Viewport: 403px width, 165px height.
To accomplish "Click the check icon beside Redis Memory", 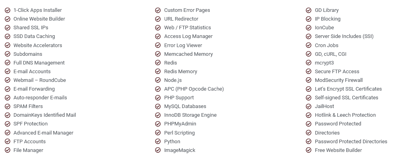I will pyautogui.click(x=158, y=72).
